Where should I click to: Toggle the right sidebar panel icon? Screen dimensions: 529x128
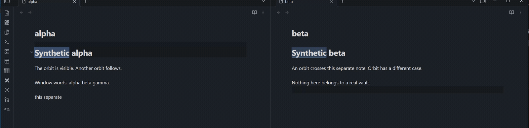(x=483, y=1)
